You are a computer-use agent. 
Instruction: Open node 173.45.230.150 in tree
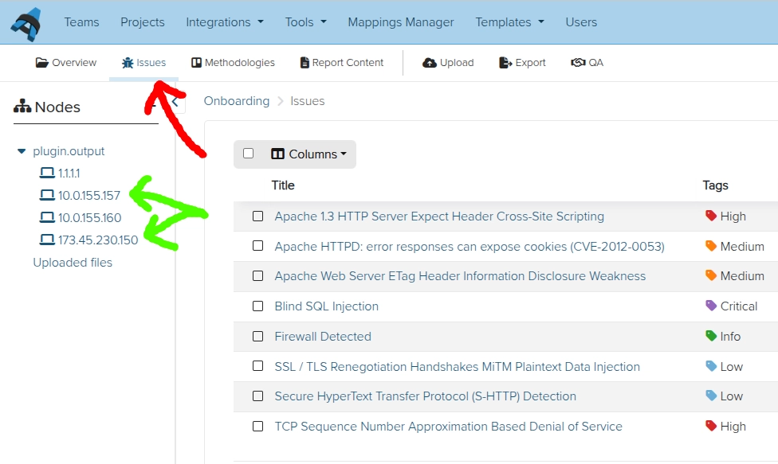coord(98,240)
